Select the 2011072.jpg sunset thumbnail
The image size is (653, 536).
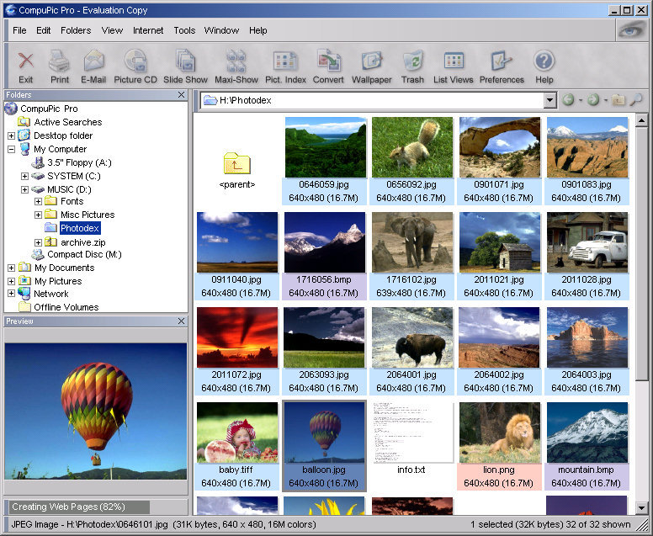(x=237, y=337)
